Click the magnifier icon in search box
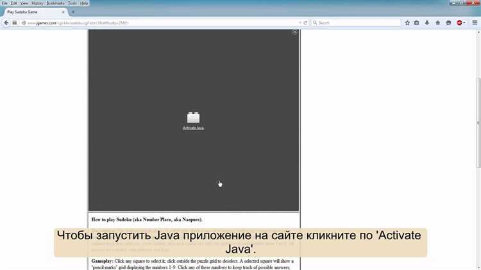The width and height of the screenshot is (481, 270). click(315, 22)
